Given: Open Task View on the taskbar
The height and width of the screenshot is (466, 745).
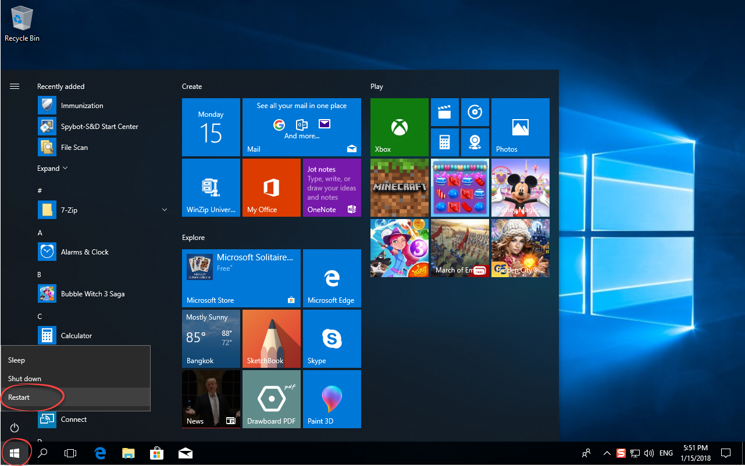Looking at the screenshot, I should (70, 453).
